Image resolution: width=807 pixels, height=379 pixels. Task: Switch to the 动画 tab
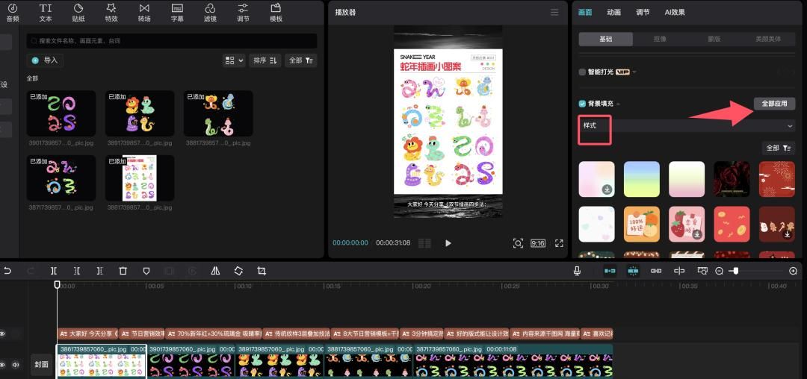613,13
